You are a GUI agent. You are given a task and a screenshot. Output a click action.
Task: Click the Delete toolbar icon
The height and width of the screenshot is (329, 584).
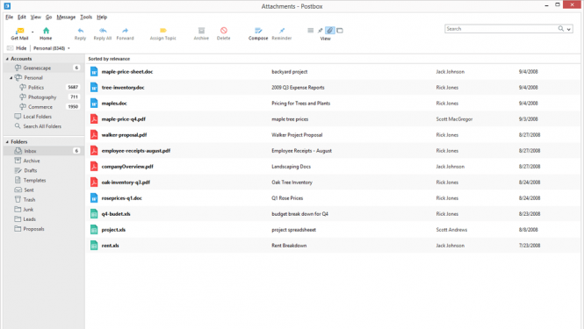tap(223, 31)
